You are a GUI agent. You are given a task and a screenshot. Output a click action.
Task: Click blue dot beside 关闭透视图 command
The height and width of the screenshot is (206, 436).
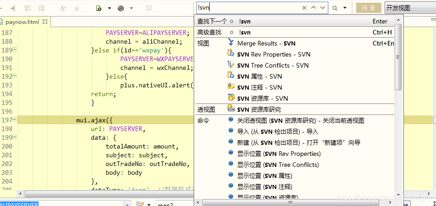[230, 119]
